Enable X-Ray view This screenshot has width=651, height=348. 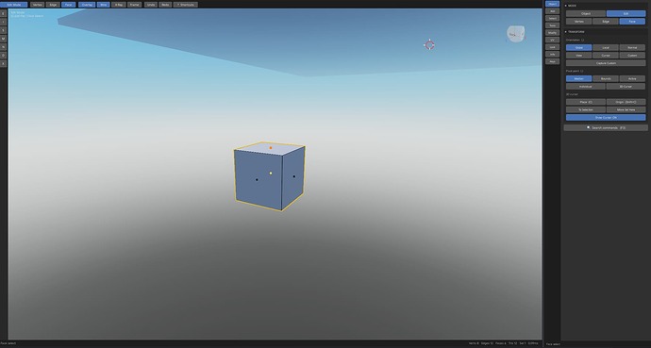[119, 5]
